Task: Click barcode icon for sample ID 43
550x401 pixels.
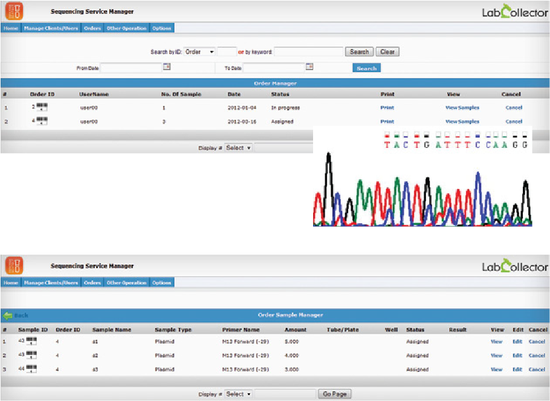Action: coord(31,355)
